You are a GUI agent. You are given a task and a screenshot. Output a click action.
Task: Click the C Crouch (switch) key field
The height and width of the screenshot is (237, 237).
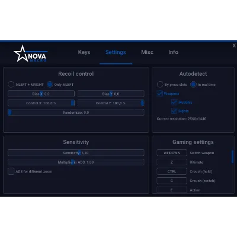pos(172,181)
